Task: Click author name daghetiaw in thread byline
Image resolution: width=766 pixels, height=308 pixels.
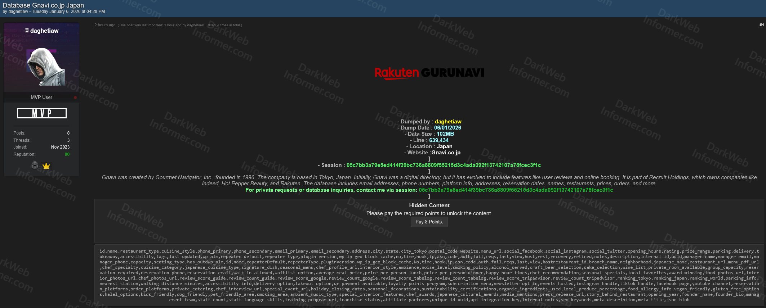Action: tap(18, 12)
